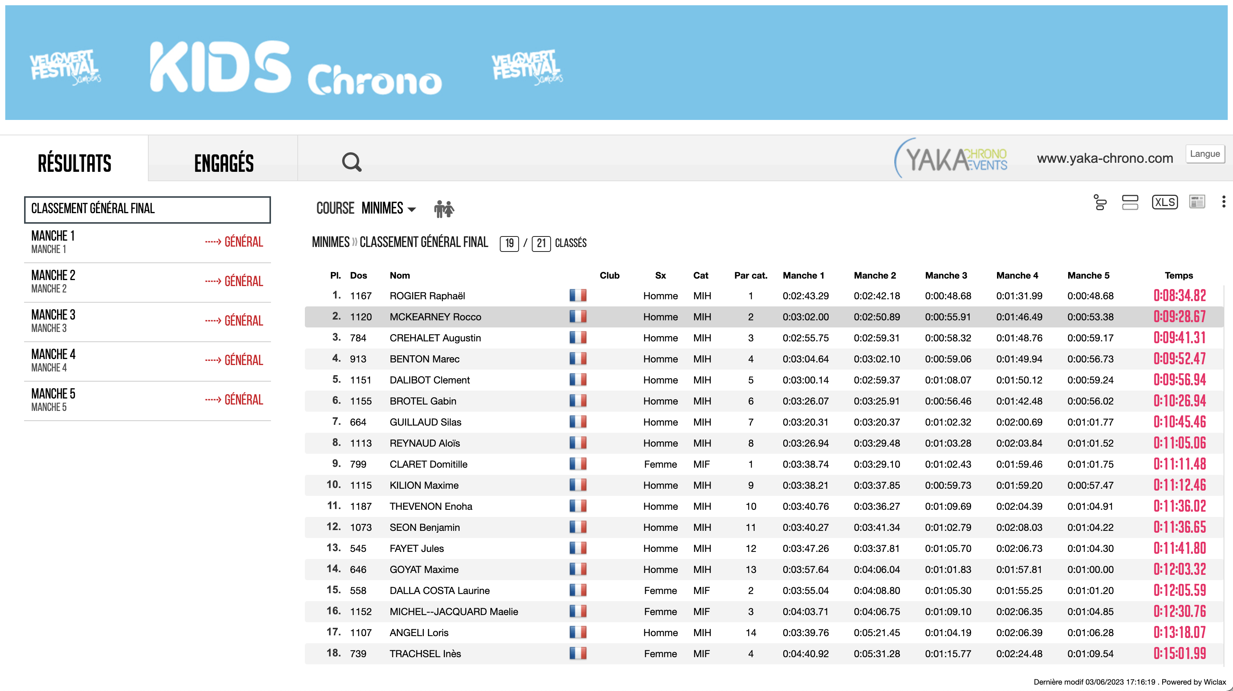Image resolution: width=1233 pixels, height=691 pixels.
Task: Switch to compact rows layout icon
Action: 1129,202
